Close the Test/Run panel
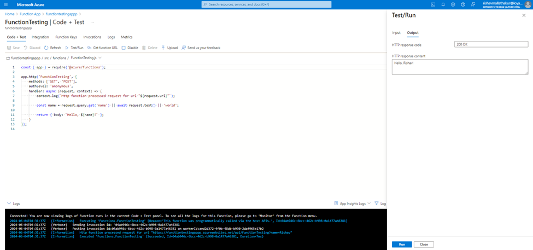Image resolution: width=533 pixels, height=250 pixels. pos(524,15)
